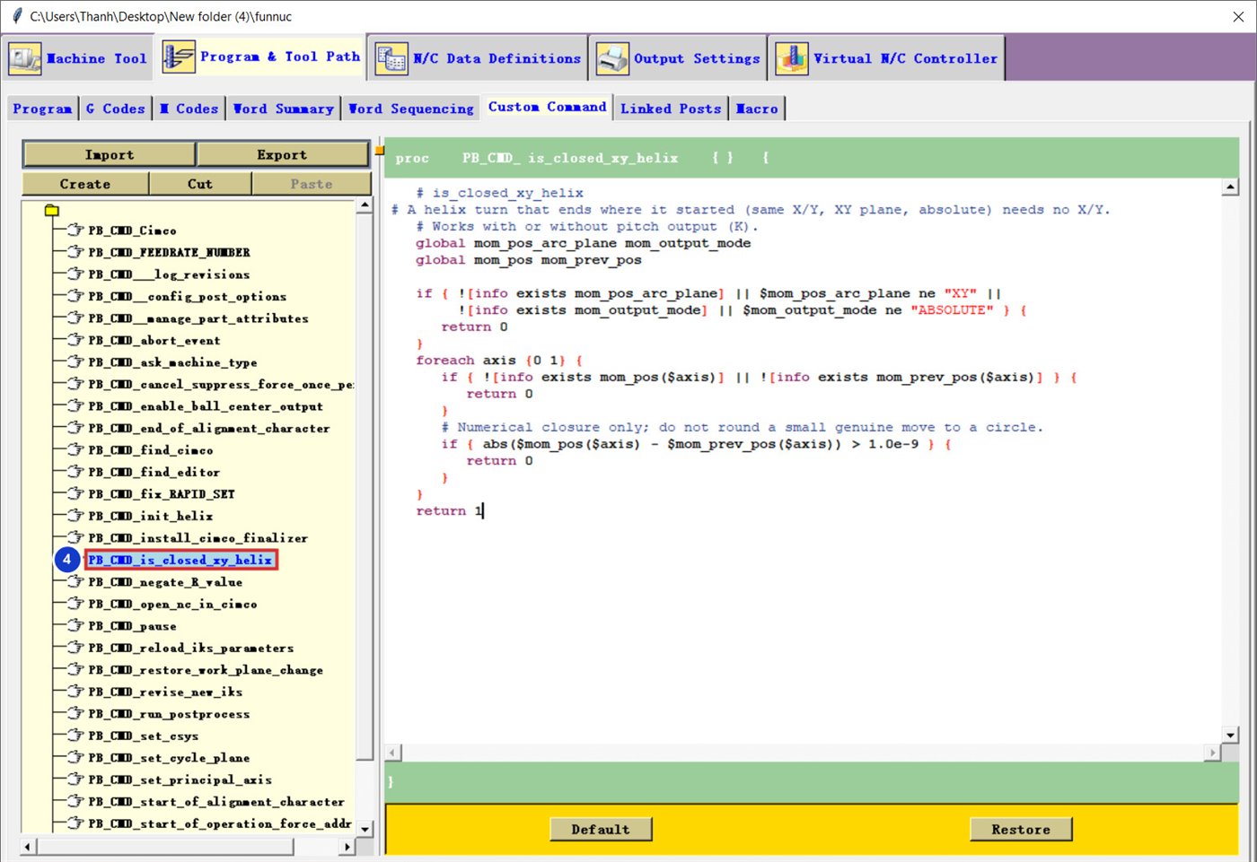Open the Linked Posts subtab

670,109
